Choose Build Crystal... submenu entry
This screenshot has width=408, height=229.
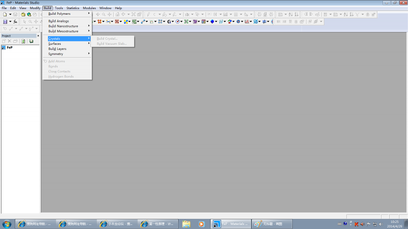click(x=112, y=39)
